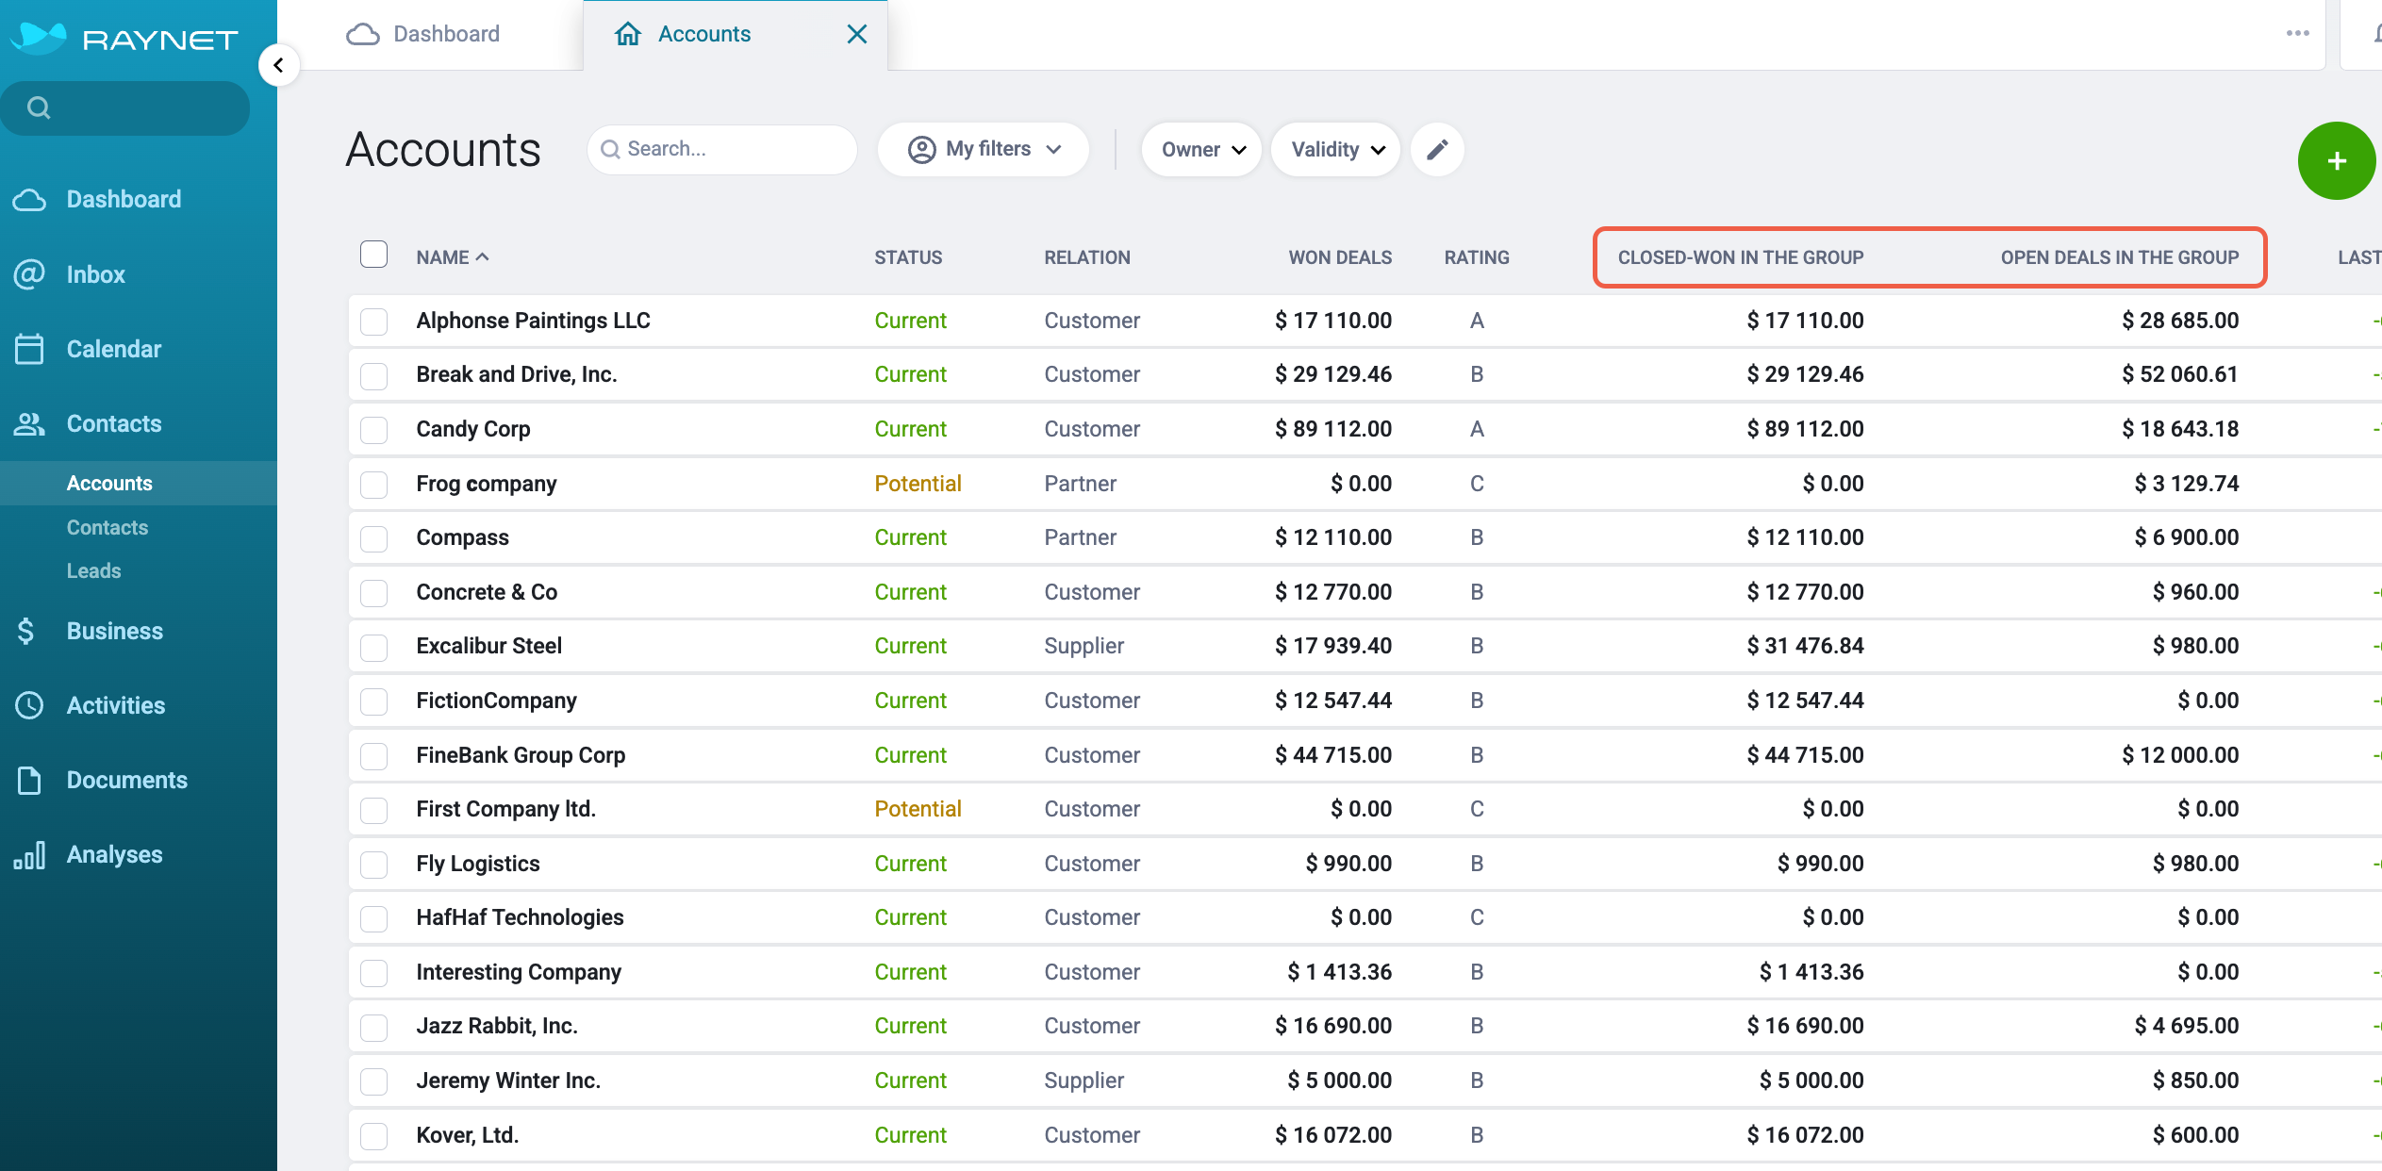Image resolution: width=2382 pixels, height=1171 pixels.
Task: Click the sidebar search magnifier icon
Action: coord(39,107)
